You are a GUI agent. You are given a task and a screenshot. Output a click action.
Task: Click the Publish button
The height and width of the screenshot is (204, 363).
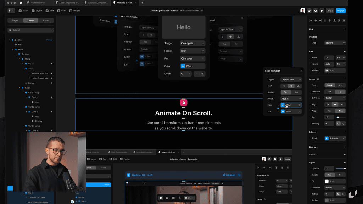coord(340,11)
